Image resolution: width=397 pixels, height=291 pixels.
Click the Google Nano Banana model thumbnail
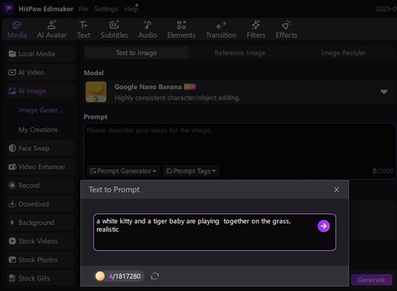point(96,92)
